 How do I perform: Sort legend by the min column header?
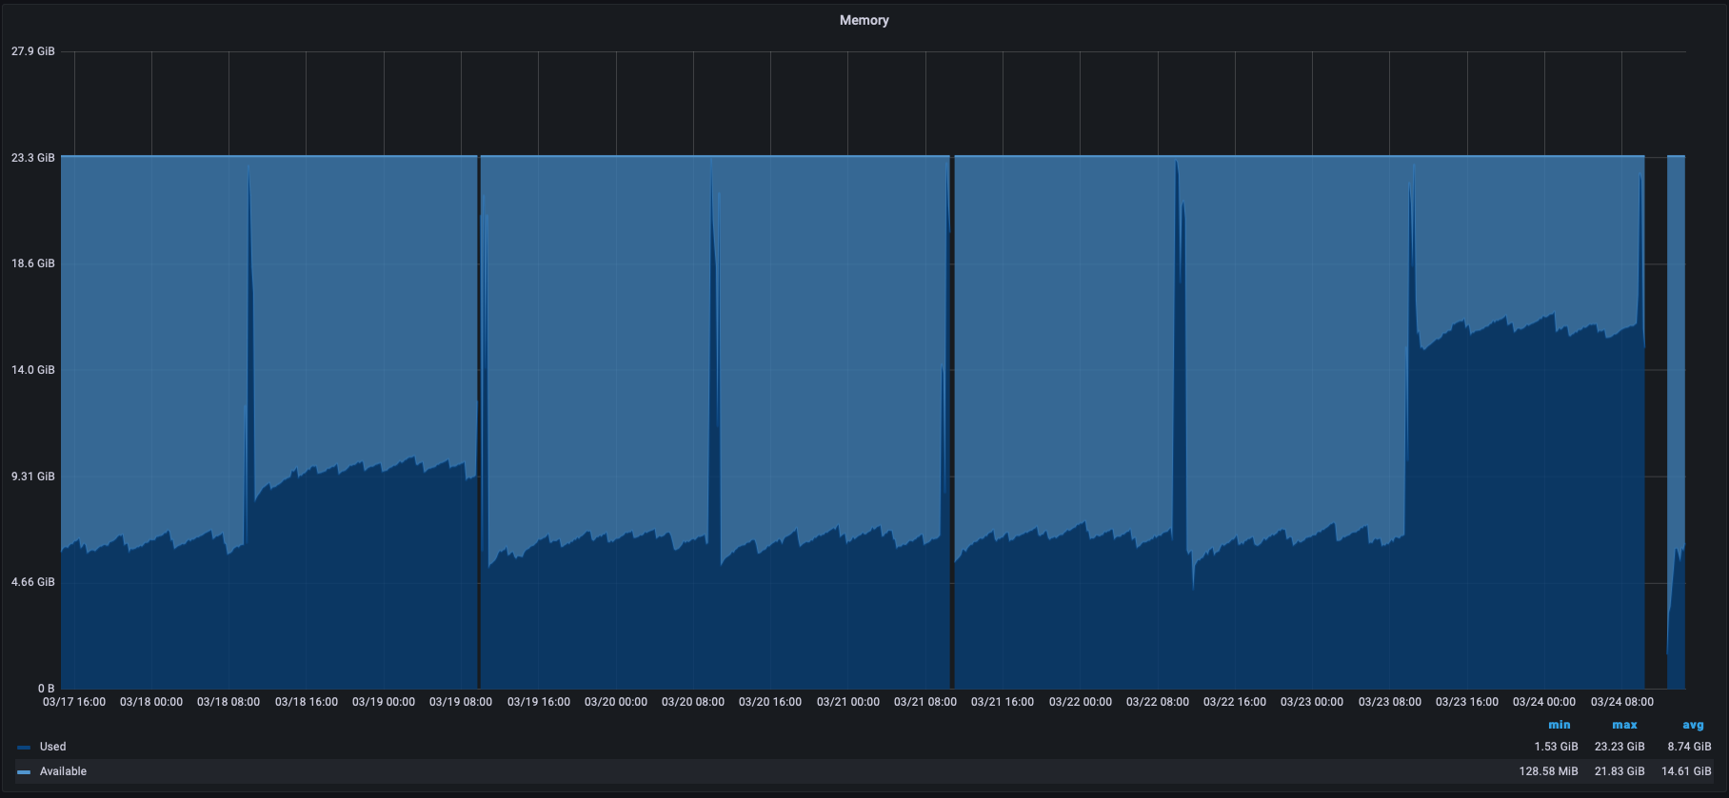[x=1560, y=725]
